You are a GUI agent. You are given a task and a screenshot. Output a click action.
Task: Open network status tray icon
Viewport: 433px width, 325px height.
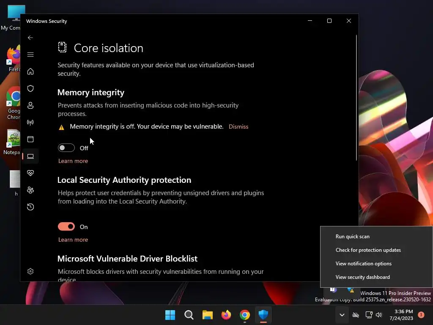(x=369, y=315)
